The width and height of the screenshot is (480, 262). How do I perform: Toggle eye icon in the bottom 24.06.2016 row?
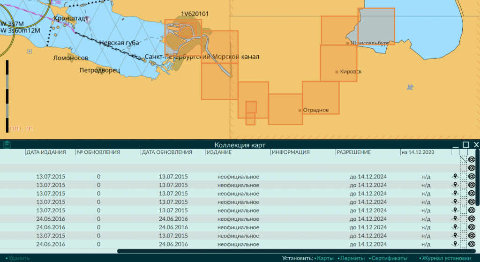472,244
